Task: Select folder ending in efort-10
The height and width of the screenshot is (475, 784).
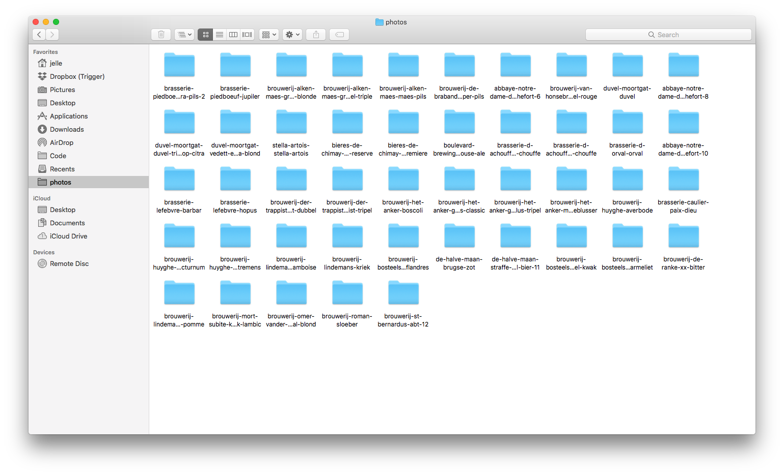Action: [683, 123]
